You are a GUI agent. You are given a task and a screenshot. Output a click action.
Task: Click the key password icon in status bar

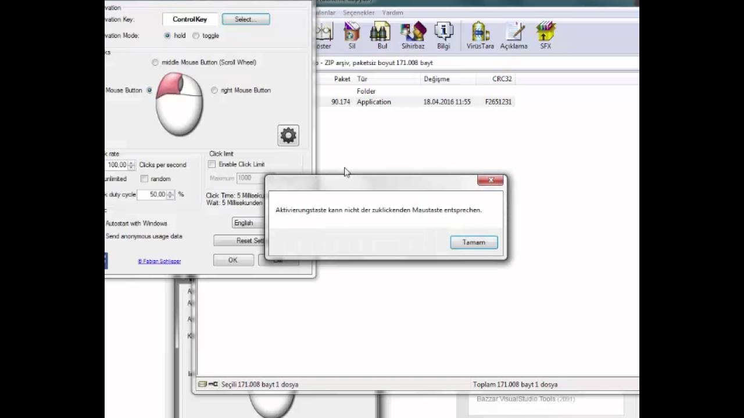click(x=213, y=384)
